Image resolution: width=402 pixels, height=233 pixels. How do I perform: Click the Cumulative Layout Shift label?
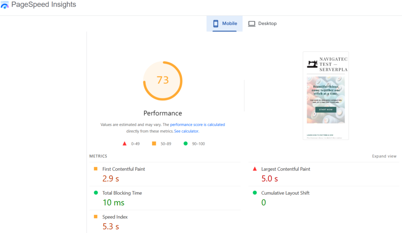pos(285,193)
